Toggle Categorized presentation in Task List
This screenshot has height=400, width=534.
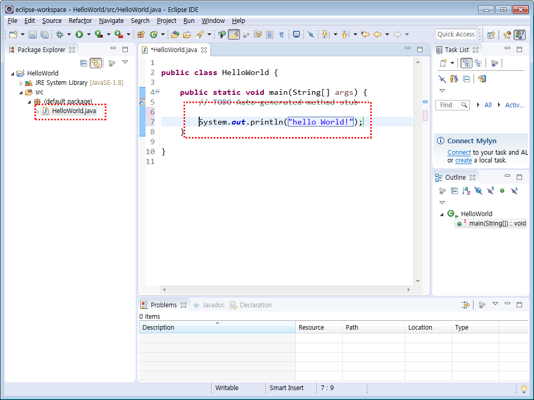(466, 63)
